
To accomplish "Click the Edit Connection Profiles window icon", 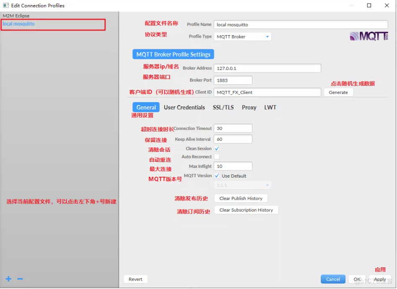I will pos(6,5).
